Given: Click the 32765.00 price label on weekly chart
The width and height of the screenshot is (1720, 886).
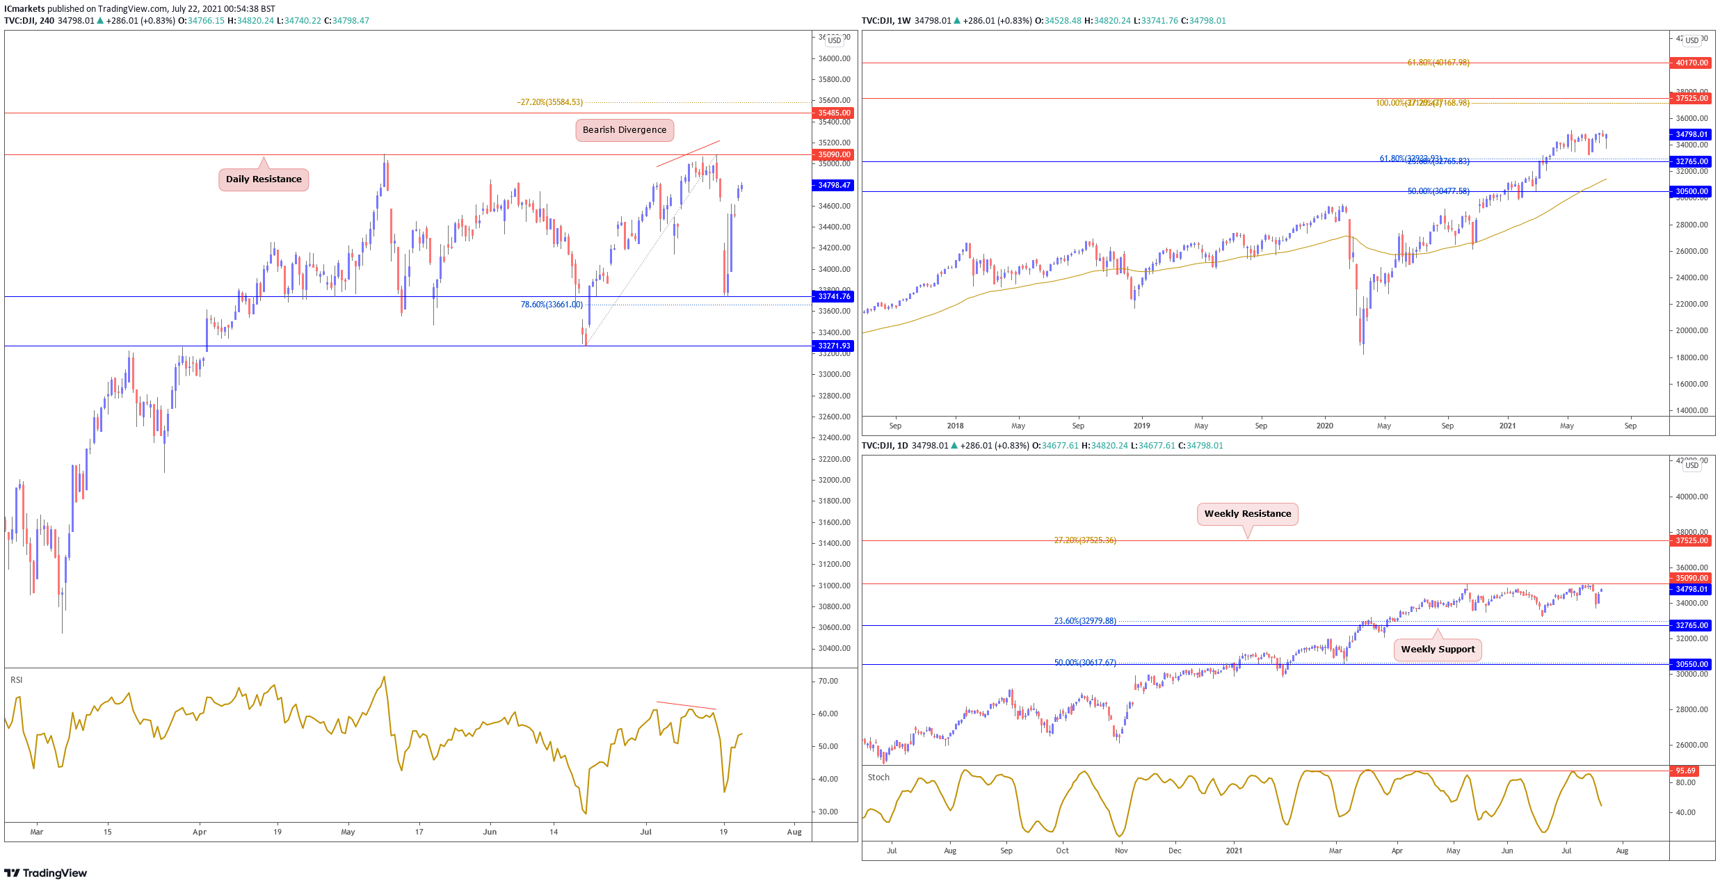Looking at the screenshot, I should point(1691,161).
